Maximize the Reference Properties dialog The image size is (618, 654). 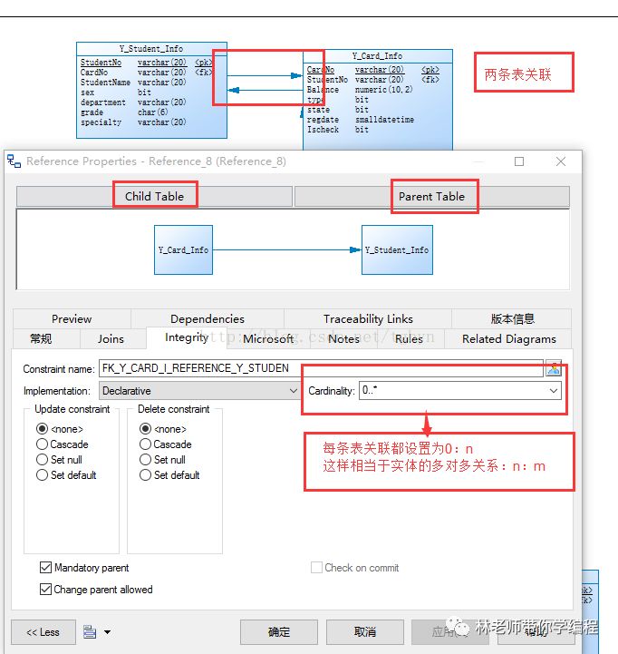point(519,161)
